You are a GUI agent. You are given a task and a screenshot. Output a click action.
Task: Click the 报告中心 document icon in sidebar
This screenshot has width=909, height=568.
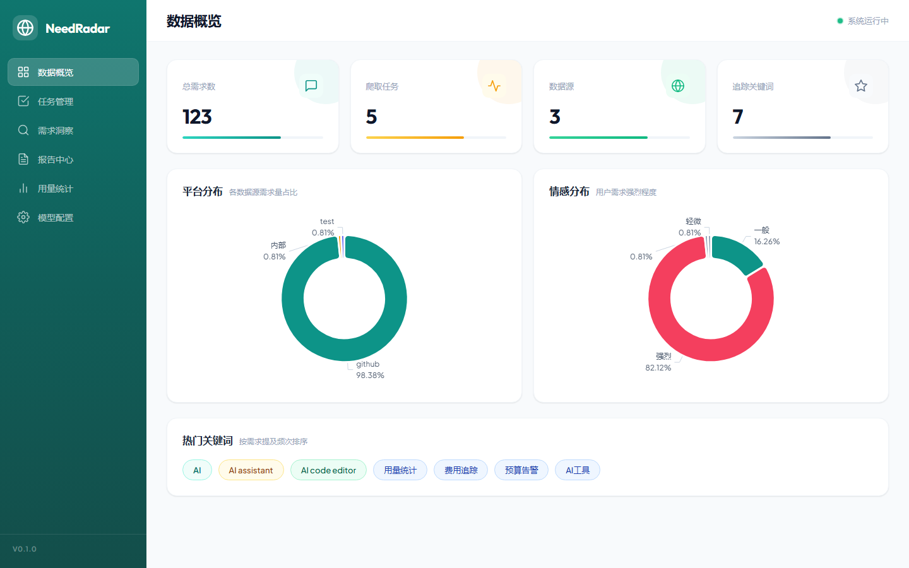coord(23,159)
